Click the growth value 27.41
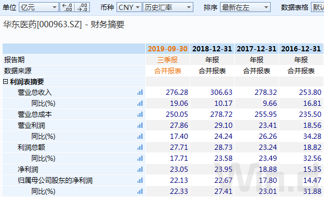This screenshot has width=324, height=197. 223,191
